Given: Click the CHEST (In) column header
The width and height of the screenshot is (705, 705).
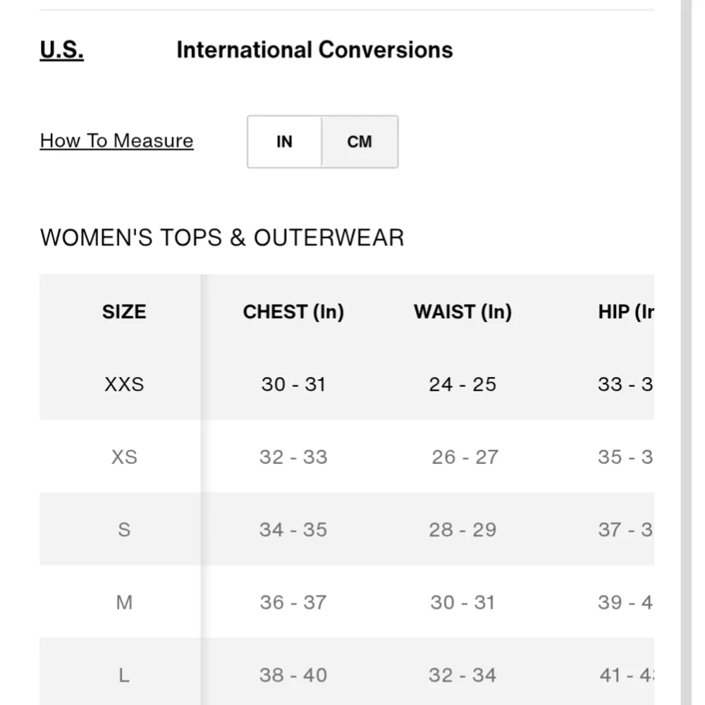Looking at the screenshot, I should coord(293,312).
